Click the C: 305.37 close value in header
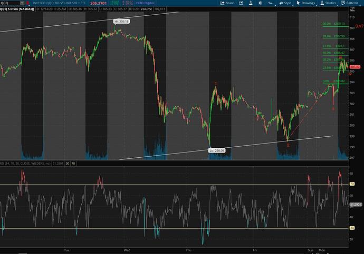The height and width of the screenshot is (254, 364). tap(120, 9)
